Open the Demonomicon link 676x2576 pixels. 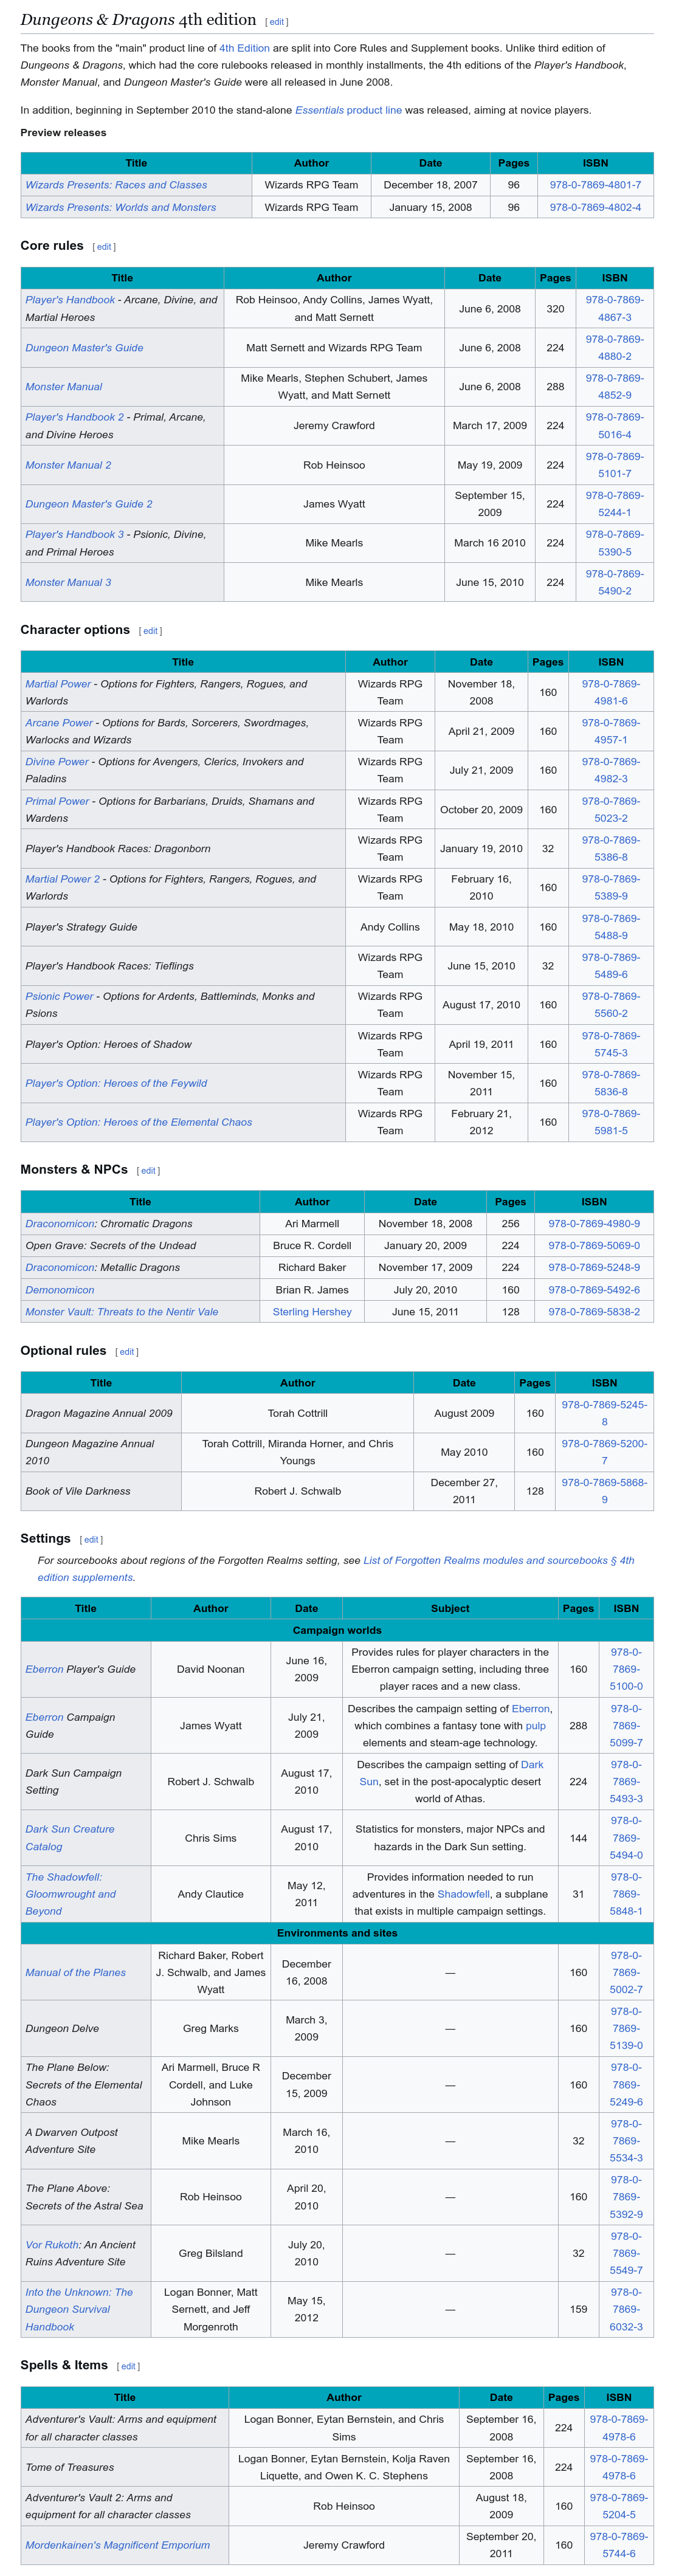[x=60, y=1290]
